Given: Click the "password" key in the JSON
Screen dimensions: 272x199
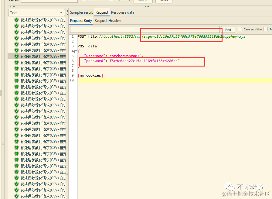Looking at the screenshot, I should pos(95,61).
